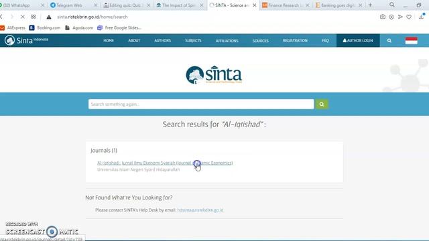The width and height of the screenshot is (429, 241).
Task: Click the 'Journals (1)' heading
Action: coord(104,150)
